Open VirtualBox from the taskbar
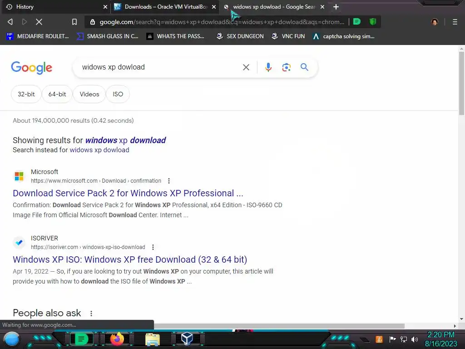The width and height of the screenshot is (465, 349). click(187, 339)
